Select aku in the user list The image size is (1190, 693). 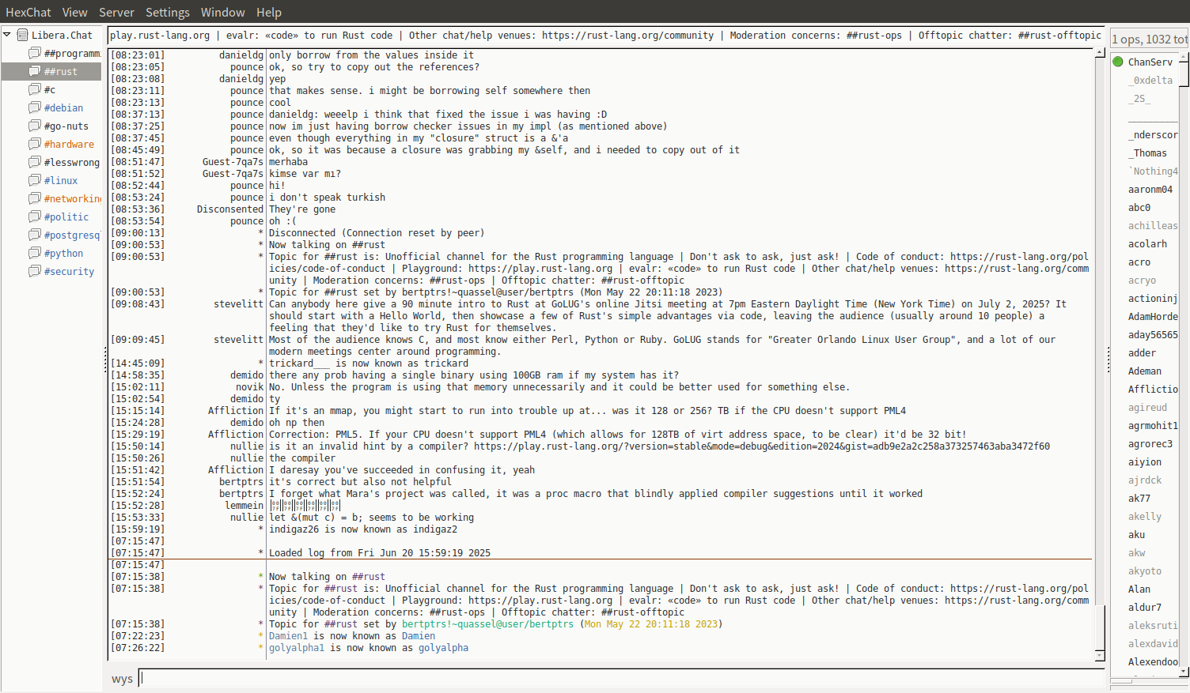pos(1136,534)
